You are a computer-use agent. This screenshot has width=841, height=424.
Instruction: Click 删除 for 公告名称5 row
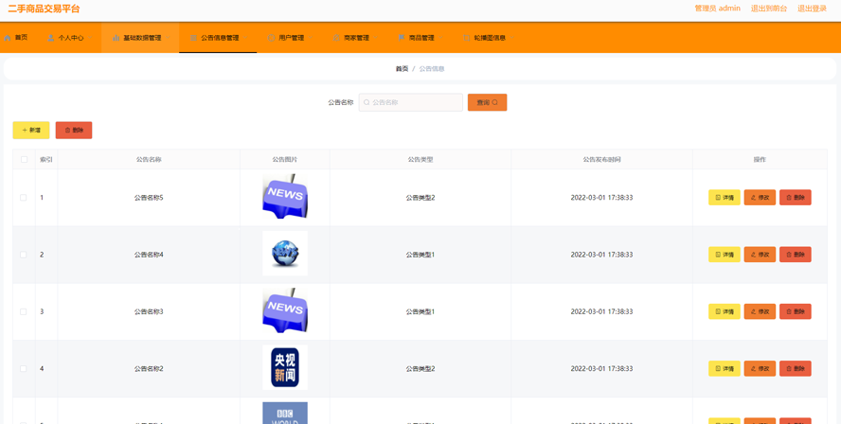click(796, 197)
